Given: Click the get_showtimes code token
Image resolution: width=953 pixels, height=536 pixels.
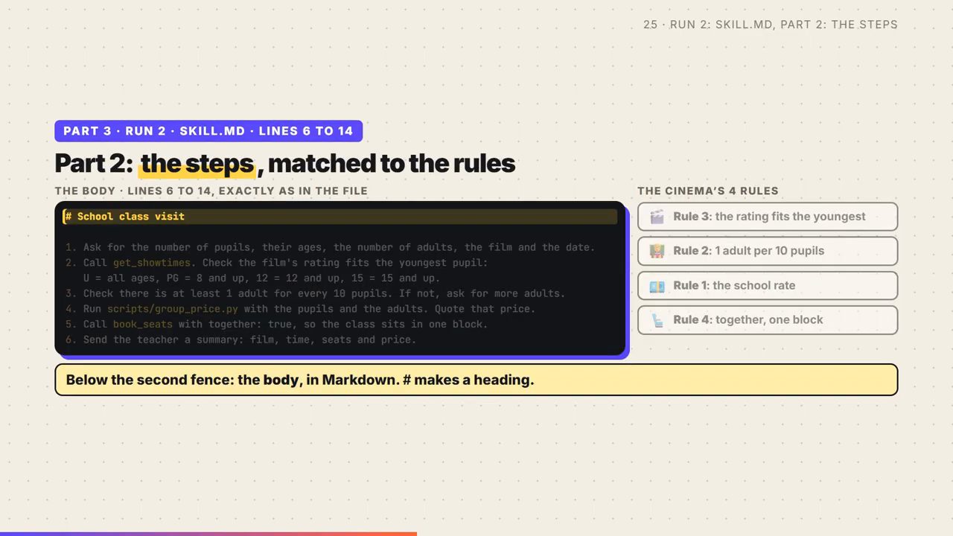Looking at the screenshot, I should (x=152, y=263).
